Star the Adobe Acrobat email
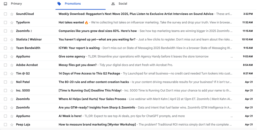 (12, 65)
